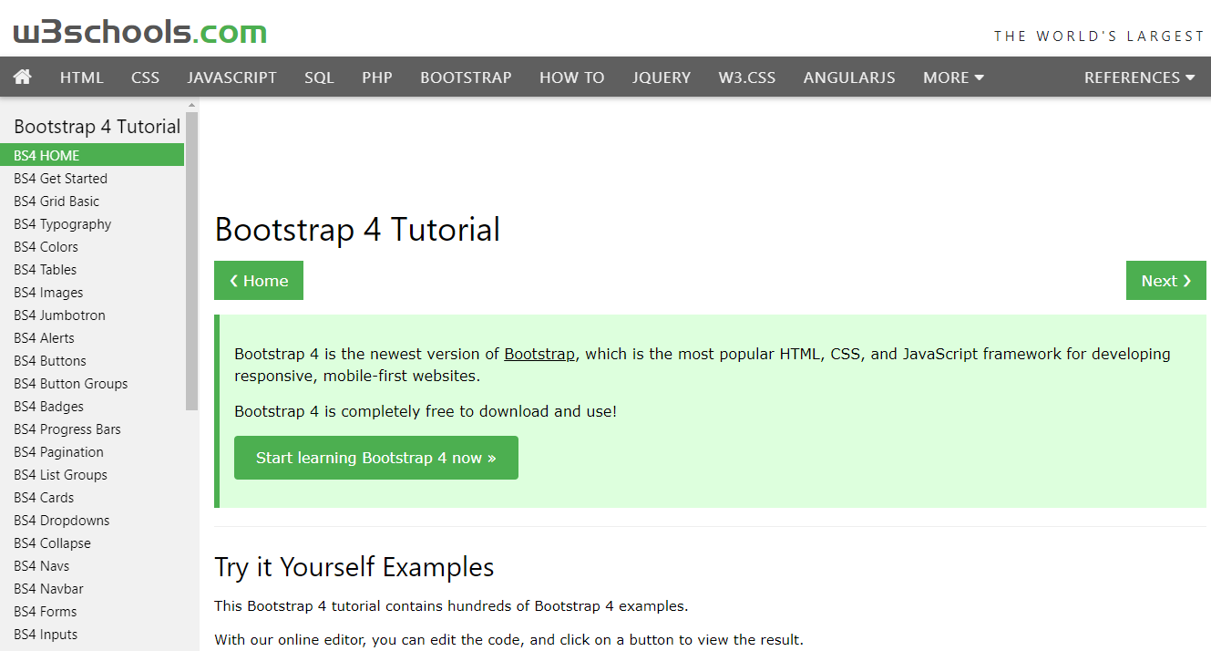The height and width of the screenshot is (651, 1211).
Task: Open BS4 Typography in sidebar
Action: 92,223
